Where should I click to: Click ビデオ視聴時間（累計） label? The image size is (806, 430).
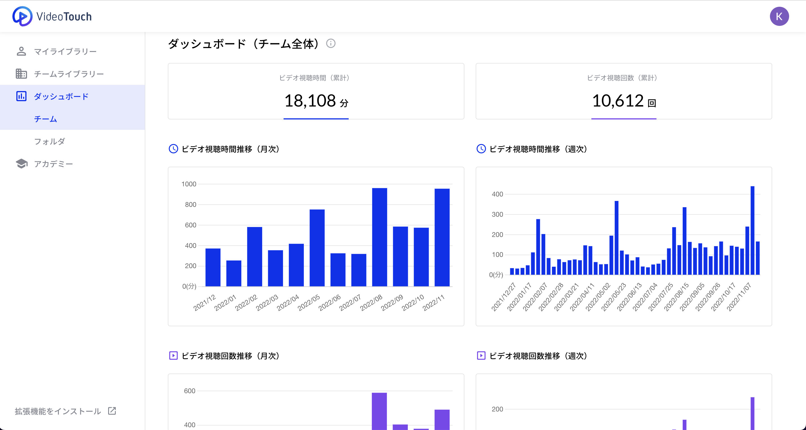pos(315,78)
